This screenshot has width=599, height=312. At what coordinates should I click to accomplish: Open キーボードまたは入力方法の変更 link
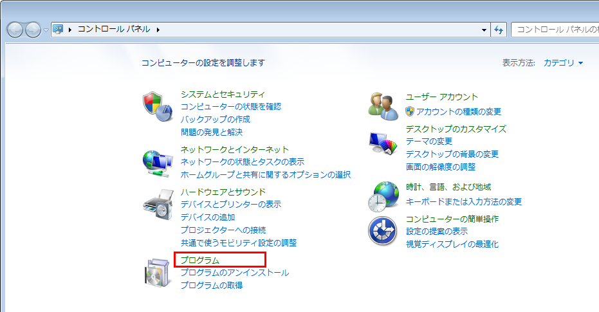coord(464,201)
